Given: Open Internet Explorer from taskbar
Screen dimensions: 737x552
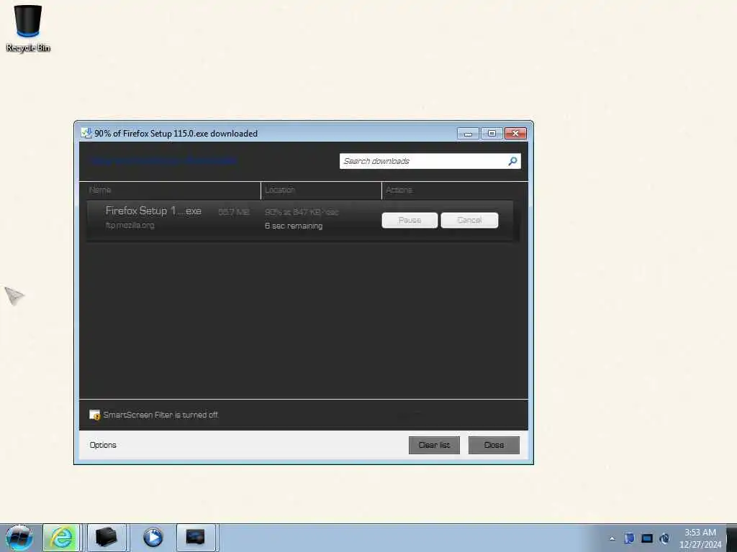Looking at the screenshot, I should pyautogui.click(x=61, y=538).
